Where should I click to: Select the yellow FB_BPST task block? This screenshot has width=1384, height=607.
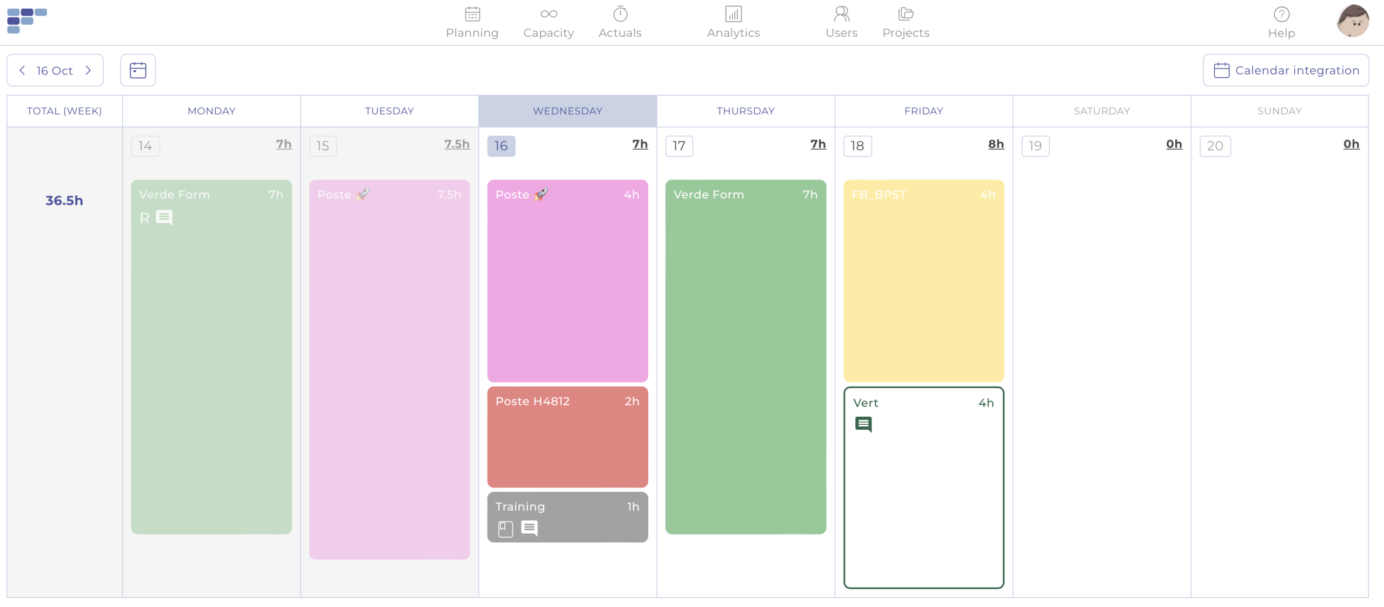coord(923,281)
